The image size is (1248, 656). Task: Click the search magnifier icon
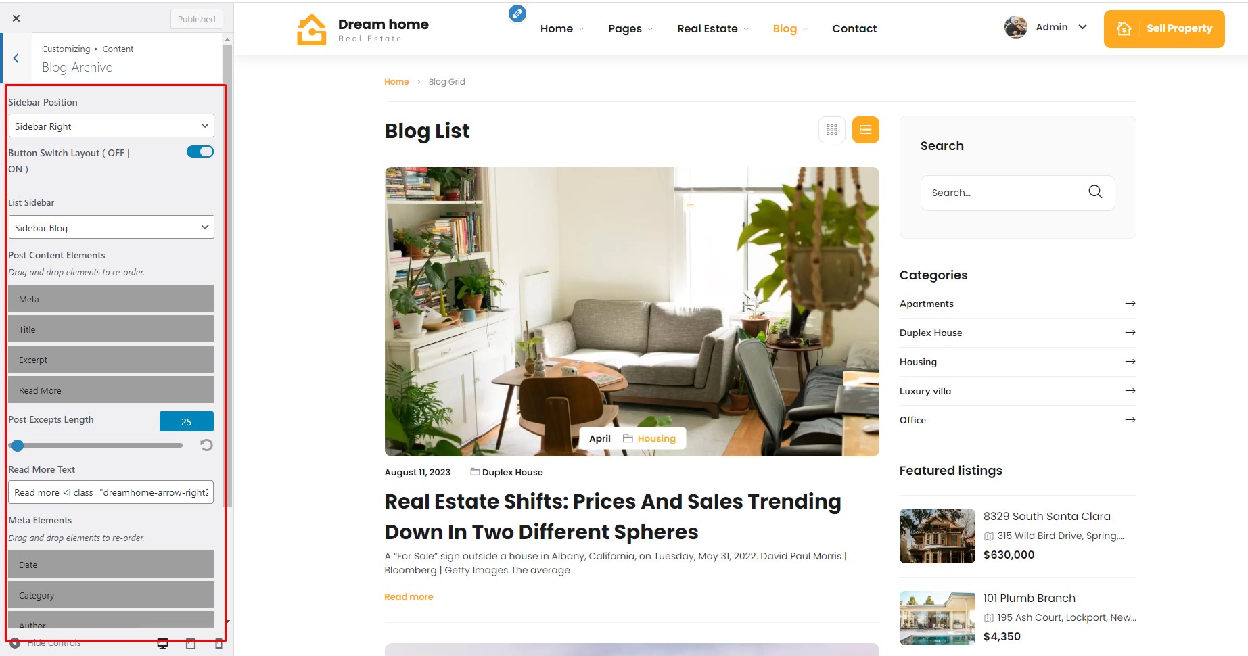coord(1095,192)
